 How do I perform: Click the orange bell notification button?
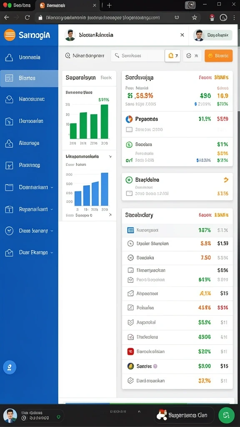(172, 55)
